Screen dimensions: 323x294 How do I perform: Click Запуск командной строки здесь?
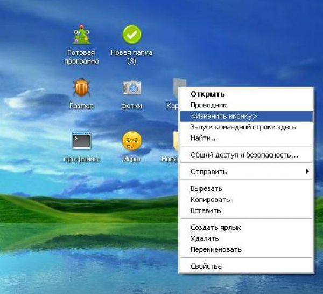click(247, 127)
